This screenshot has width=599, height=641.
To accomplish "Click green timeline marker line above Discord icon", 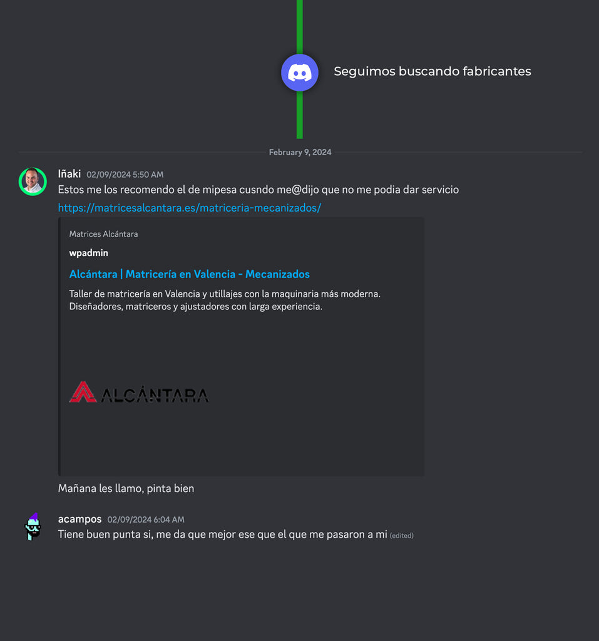I will click(x=300, y=27).
